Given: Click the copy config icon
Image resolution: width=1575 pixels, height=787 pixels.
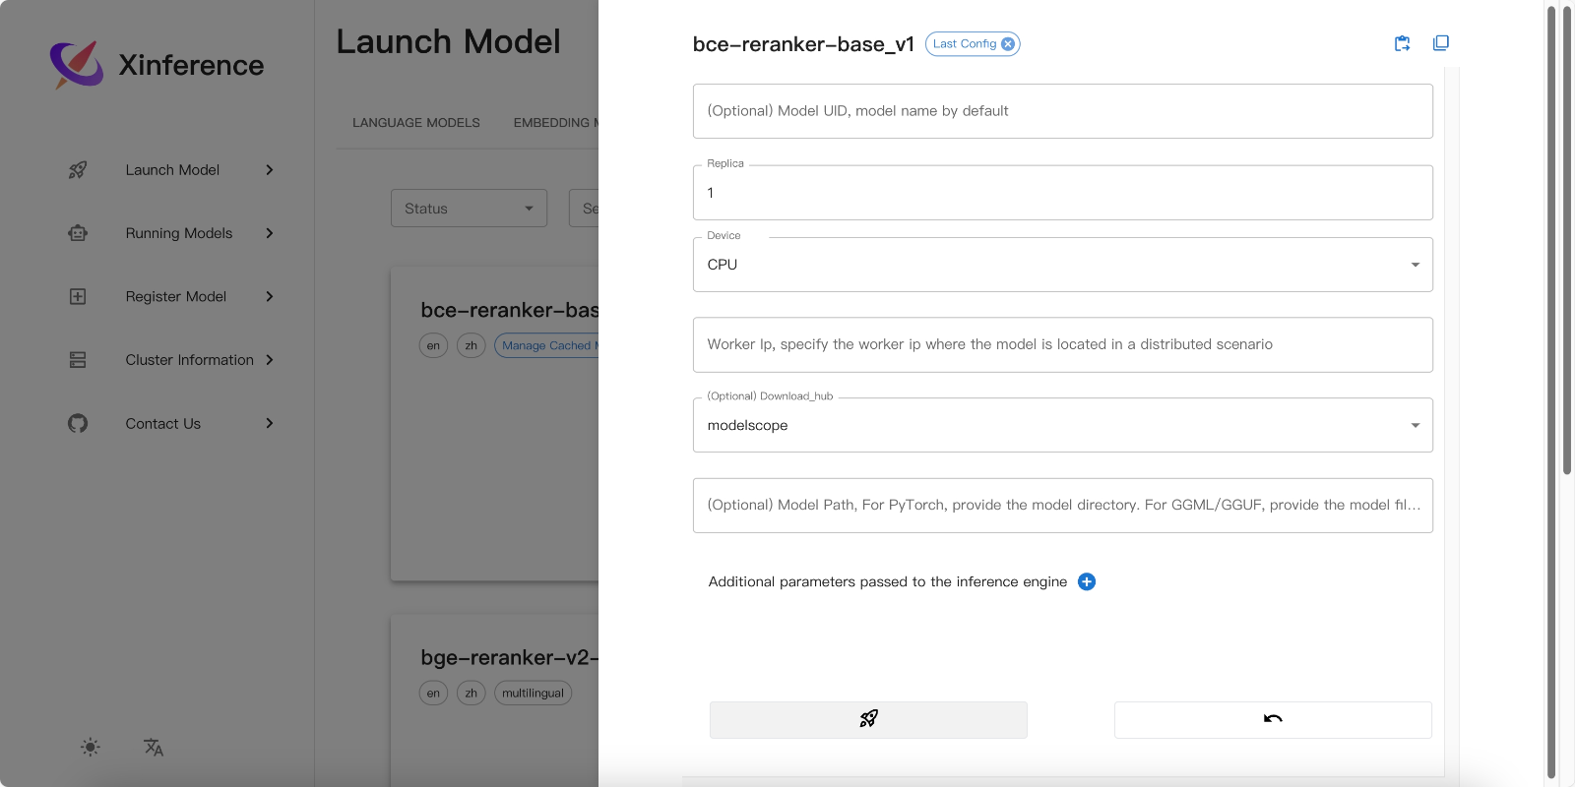Looking at the screenshot, I should pos(1441,43).
